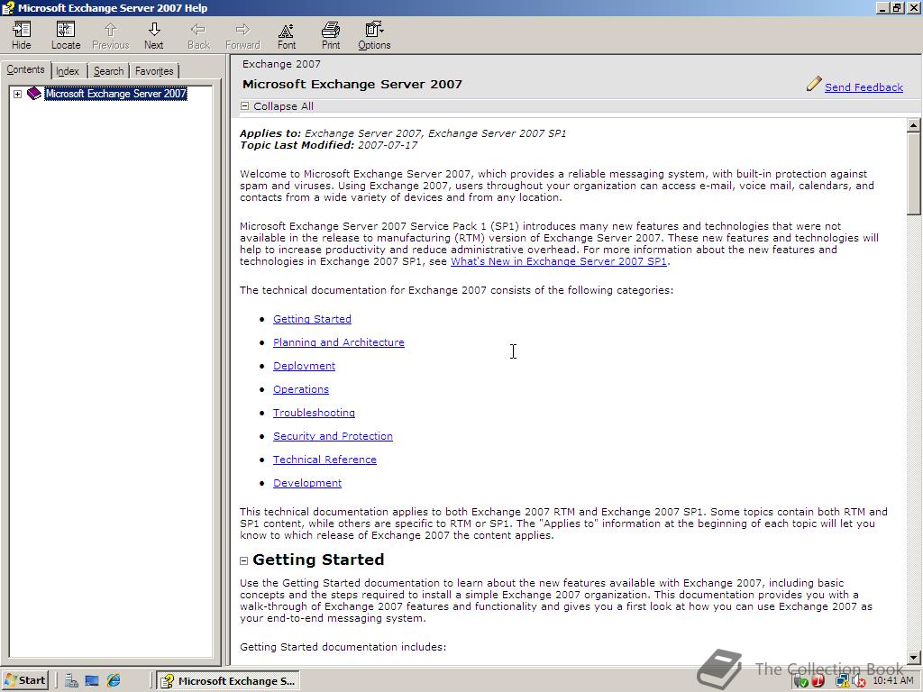Switch to the Search tab
923x692 pixels.
tap(108, 71)
